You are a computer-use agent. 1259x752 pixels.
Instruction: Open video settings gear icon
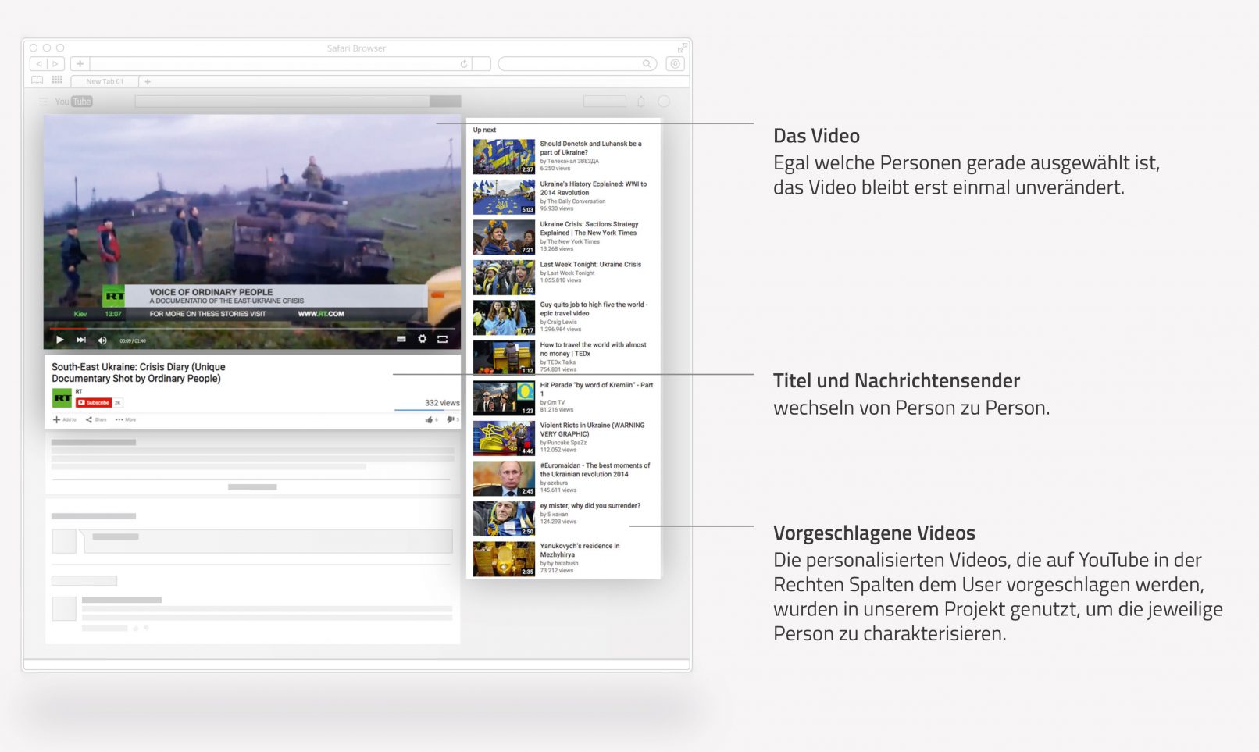[x=422, y=339]
